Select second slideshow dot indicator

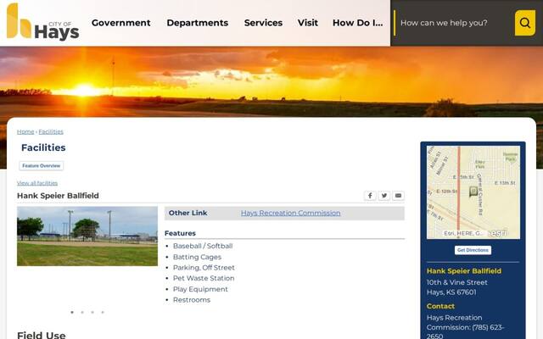click(82, 313)
